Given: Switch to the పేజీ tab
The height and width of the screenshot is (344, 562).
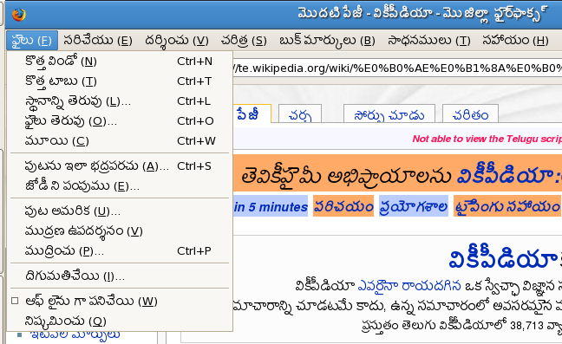Looking at the screenshot, I should [252, 114].
